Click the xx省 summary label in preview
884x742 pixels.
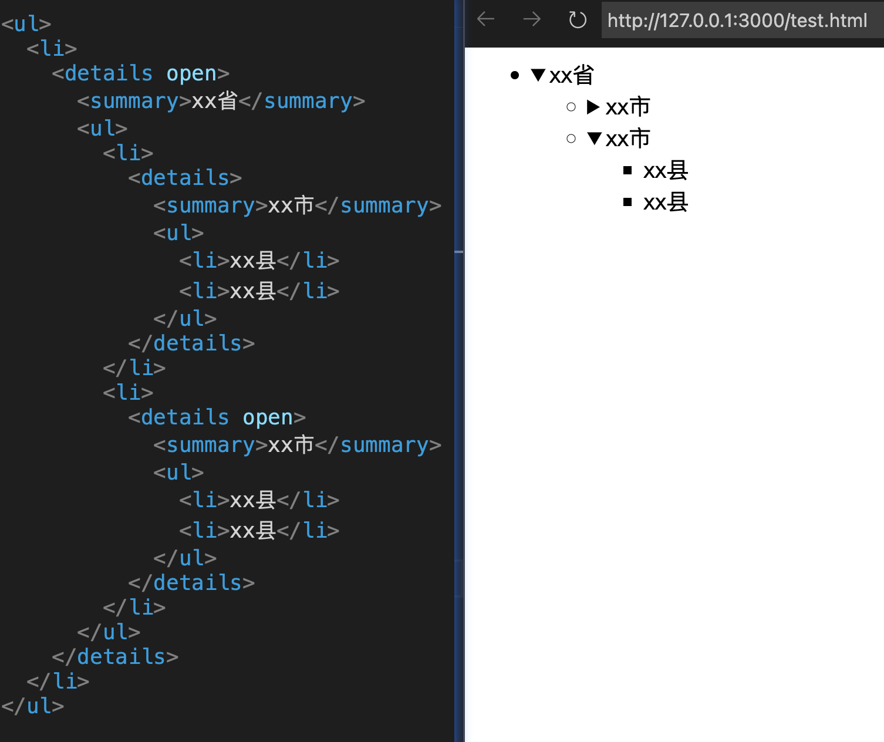[572, 75]
